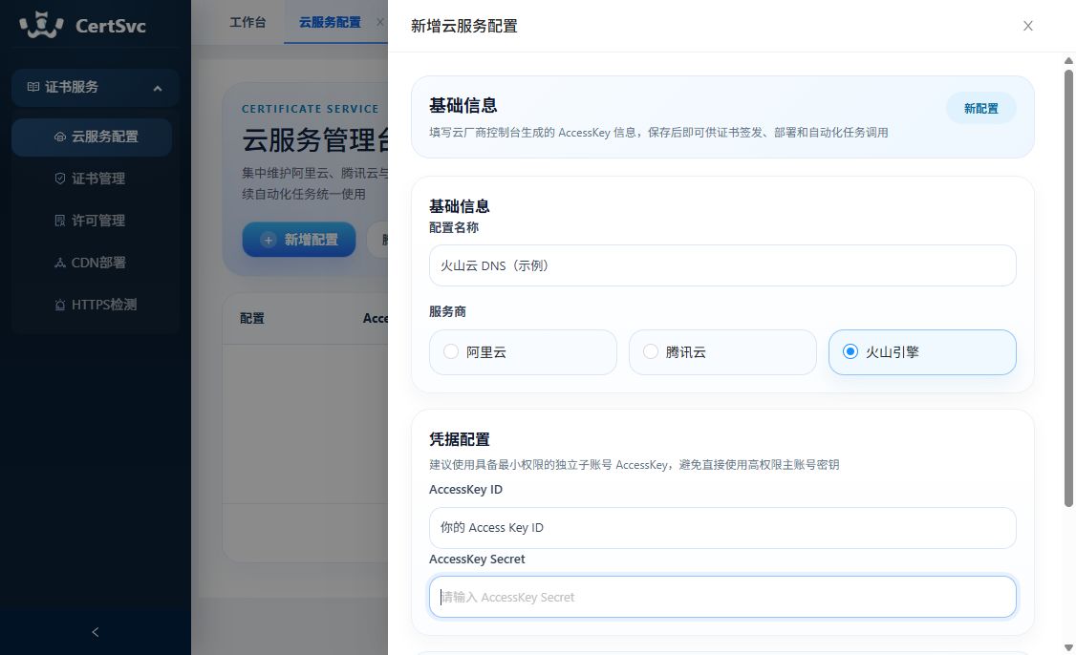Switch to the 云服务配置 tab
This screenshot has width=1076, height=655.
330,22
